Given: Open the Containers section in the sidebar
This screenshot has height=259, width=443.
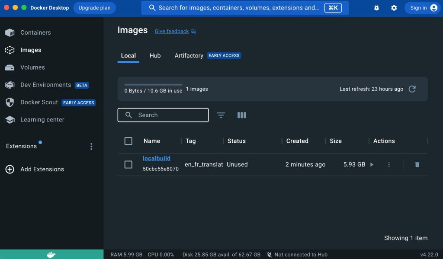Looking at the screenshot, I should [35, 32].
